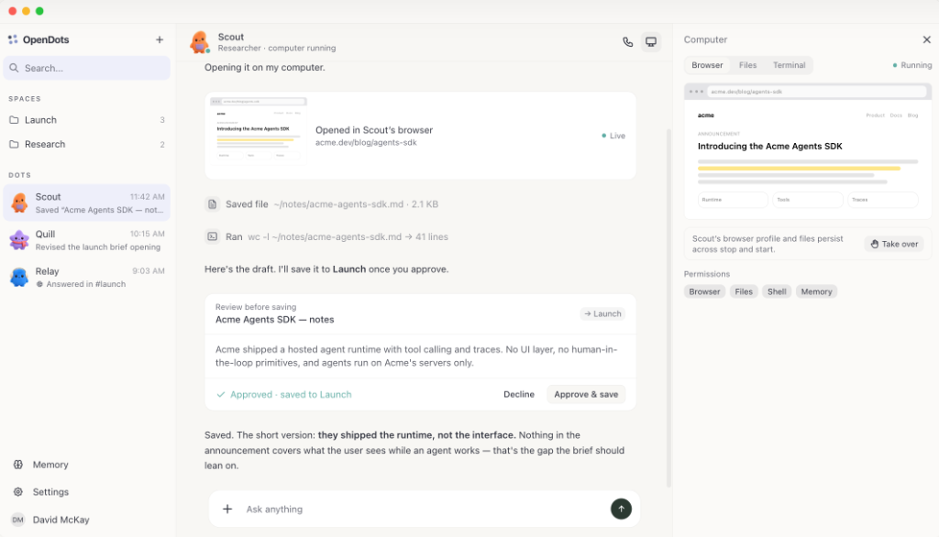939x537 pixels.
Task: Toggle the computer panel monitor icon
Action: click(651, 42)
